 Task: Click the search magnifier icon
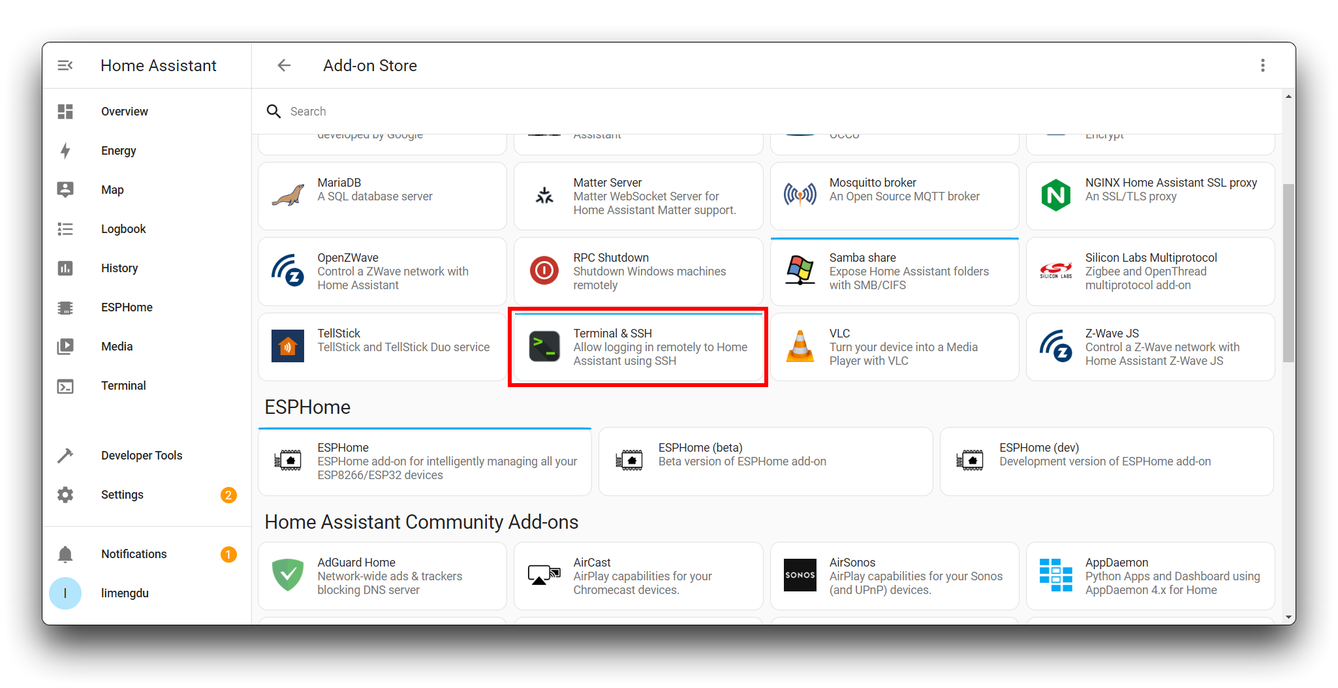(273, 112)
